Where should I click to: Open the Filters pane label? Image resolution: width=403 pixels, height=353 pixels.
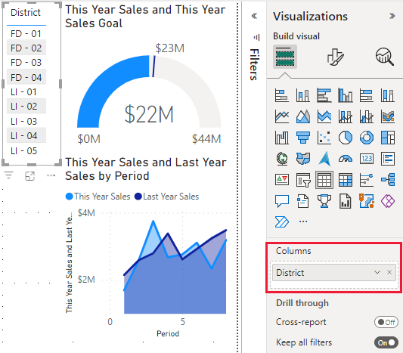tap(255, 64)
